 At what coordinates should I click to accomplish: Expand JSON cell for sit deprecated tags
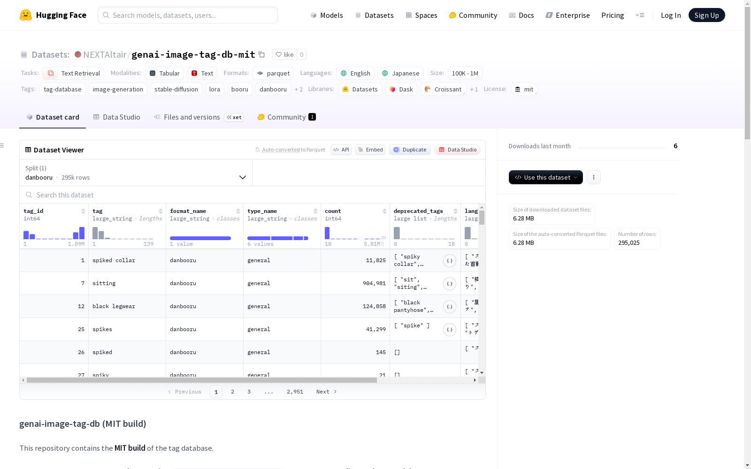coord(450,284)
